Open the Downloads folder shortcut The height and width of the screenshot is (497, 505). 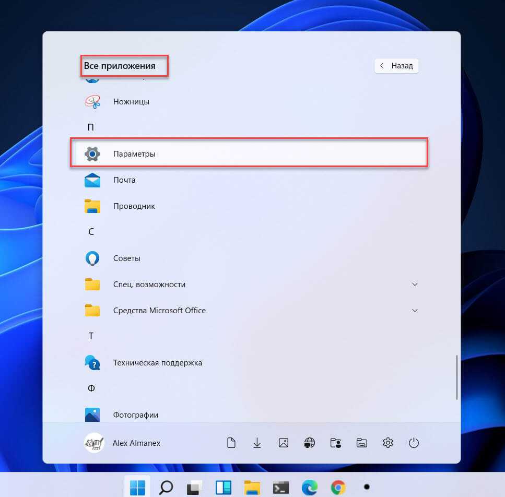(x=257, y=443)
